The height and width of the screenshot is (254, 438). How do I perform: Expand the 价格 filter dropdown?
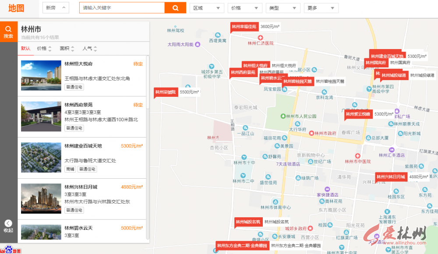click(245, 8)
